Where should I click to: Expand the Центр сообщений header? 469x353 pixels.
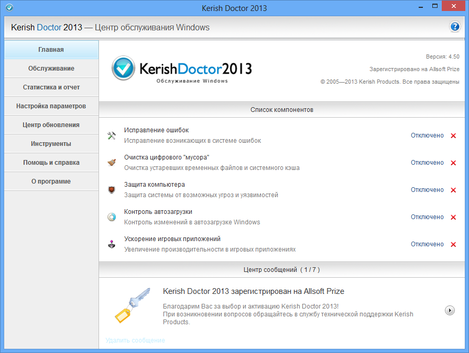click(x=282, y=270)
